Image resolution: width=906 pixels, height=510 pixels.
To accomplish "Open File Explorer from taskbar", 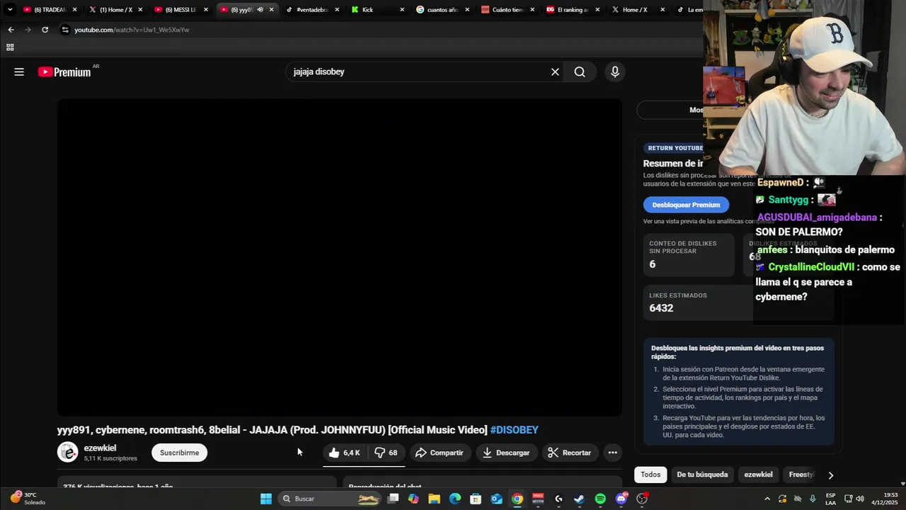I will tap(434, 499).
